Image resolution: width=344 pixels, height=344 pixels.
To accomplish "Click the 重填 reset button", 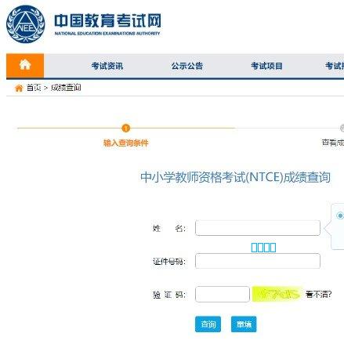I will click(244, 324).
